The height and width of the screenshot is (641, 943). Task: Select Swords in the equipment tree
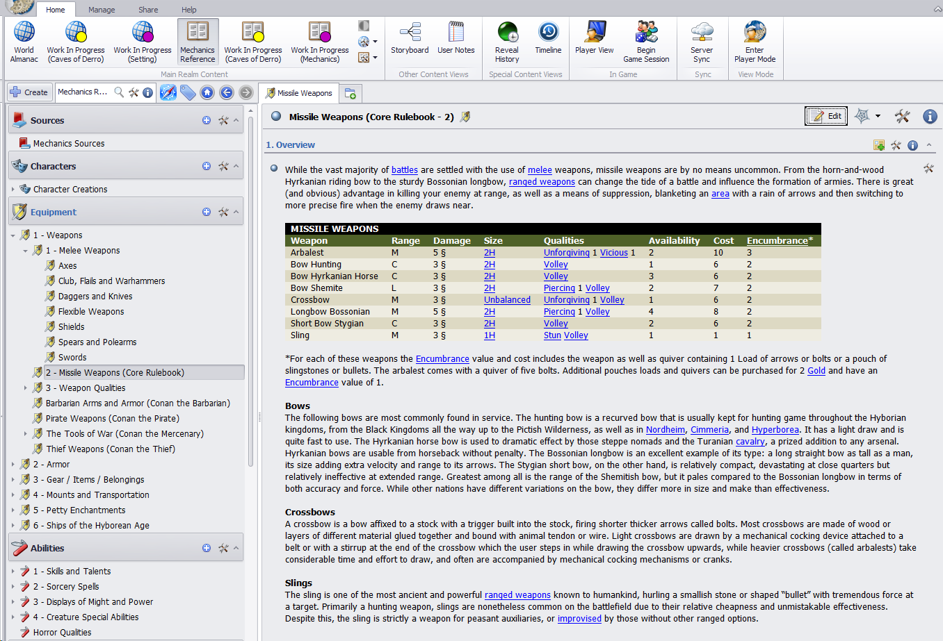(72, 358)
